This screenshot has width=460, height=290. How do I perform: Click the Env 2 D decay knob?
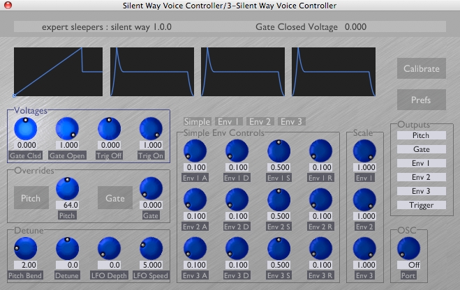click(237, 199)
